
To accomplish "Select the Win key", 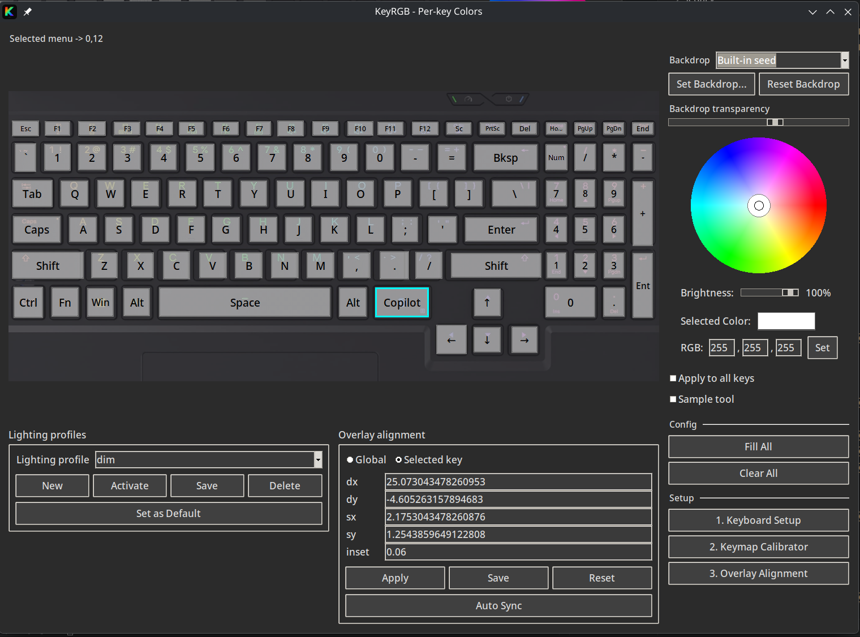I will [101, 303].
